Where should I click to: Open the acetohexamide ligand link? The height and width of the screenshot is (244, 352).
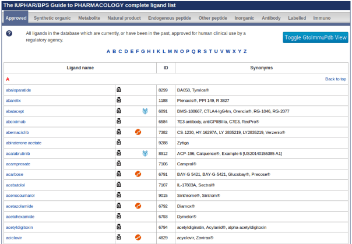[20, 217]
